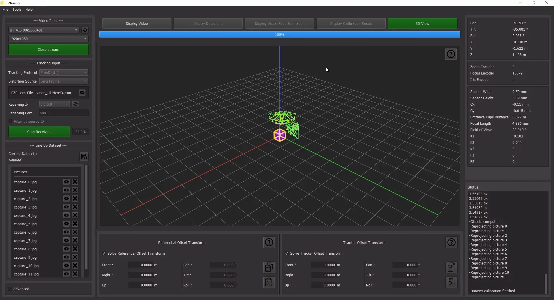The image size is (554, 300).
Task: Open the UT-VID video device dropdown
Action: pyautogui.click(x=44, y=30)
